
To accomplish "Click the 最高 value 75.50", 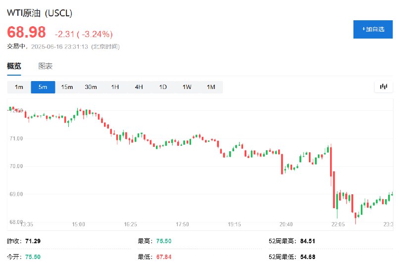I will click(x=164, y=241).
